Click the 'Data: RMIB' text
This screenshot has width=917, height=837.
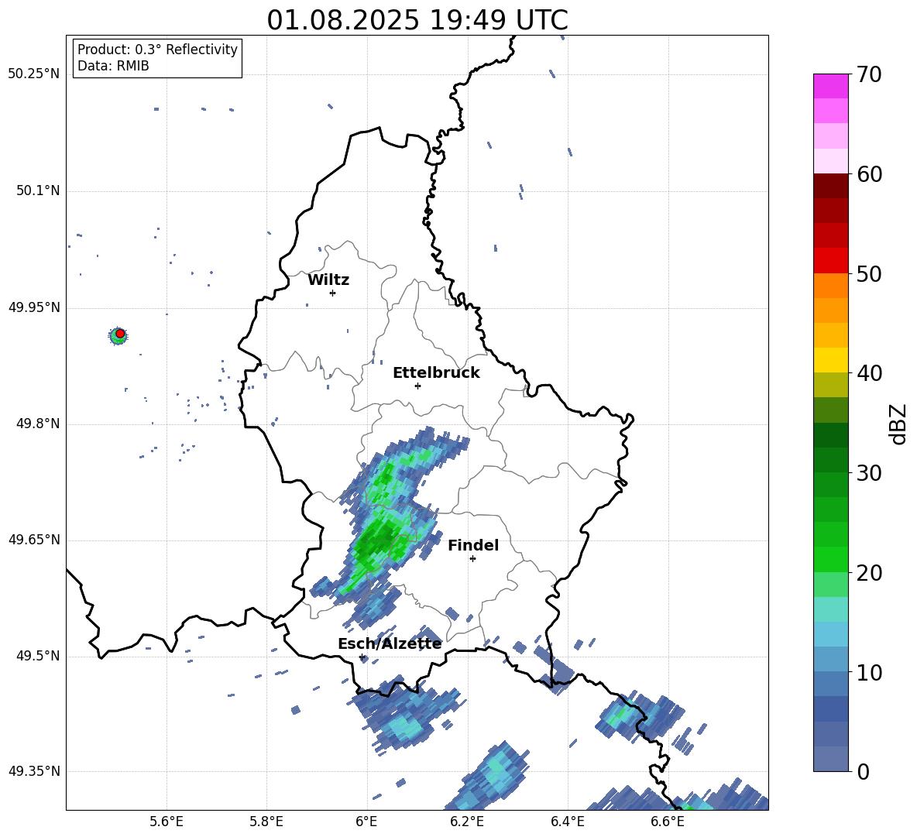113,66
